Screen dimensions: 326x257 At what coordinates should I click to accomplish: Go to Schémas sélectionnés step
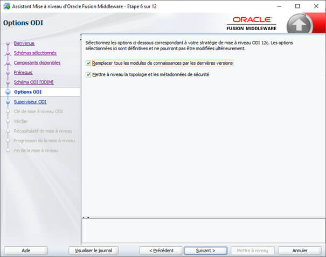pos(35,53)
